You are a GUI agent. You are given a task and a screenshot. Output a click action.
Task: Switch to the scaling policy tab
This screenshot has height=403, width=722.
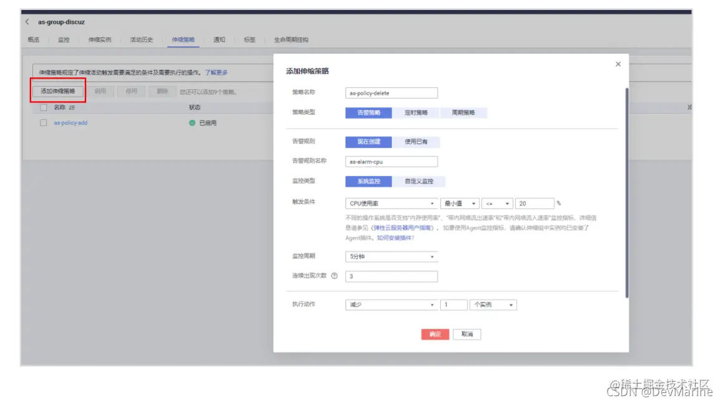click(x=183, y=39)
